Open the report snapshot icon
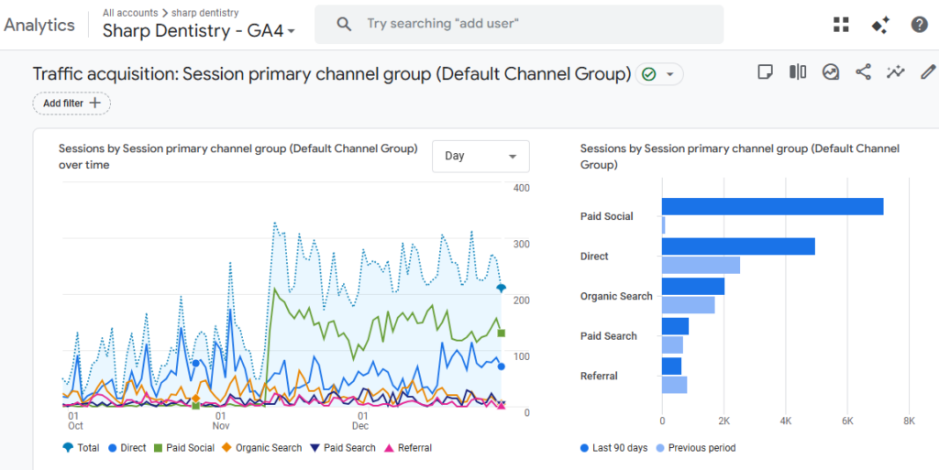The height and width of the screenshot is (470, 939). [x=831, y=72]
